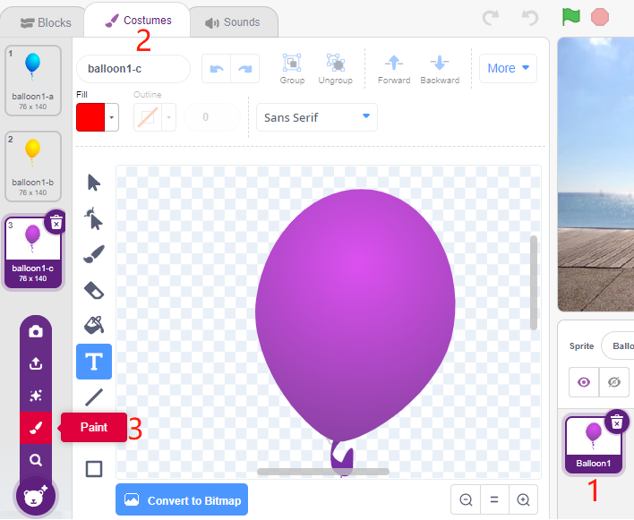The width and height of the screenshot is (634, 520).
Task: Select the Fill bucket tool
Action: tap(94, 325)
